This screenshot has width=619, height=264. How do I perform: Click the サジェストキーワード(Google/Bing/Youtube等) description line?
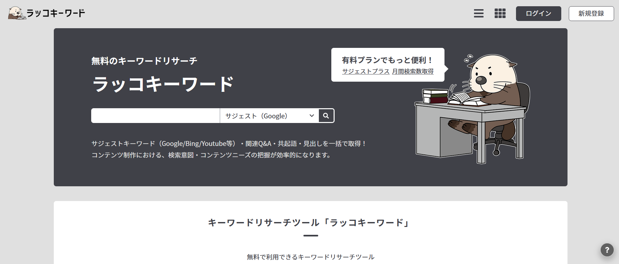229,144
